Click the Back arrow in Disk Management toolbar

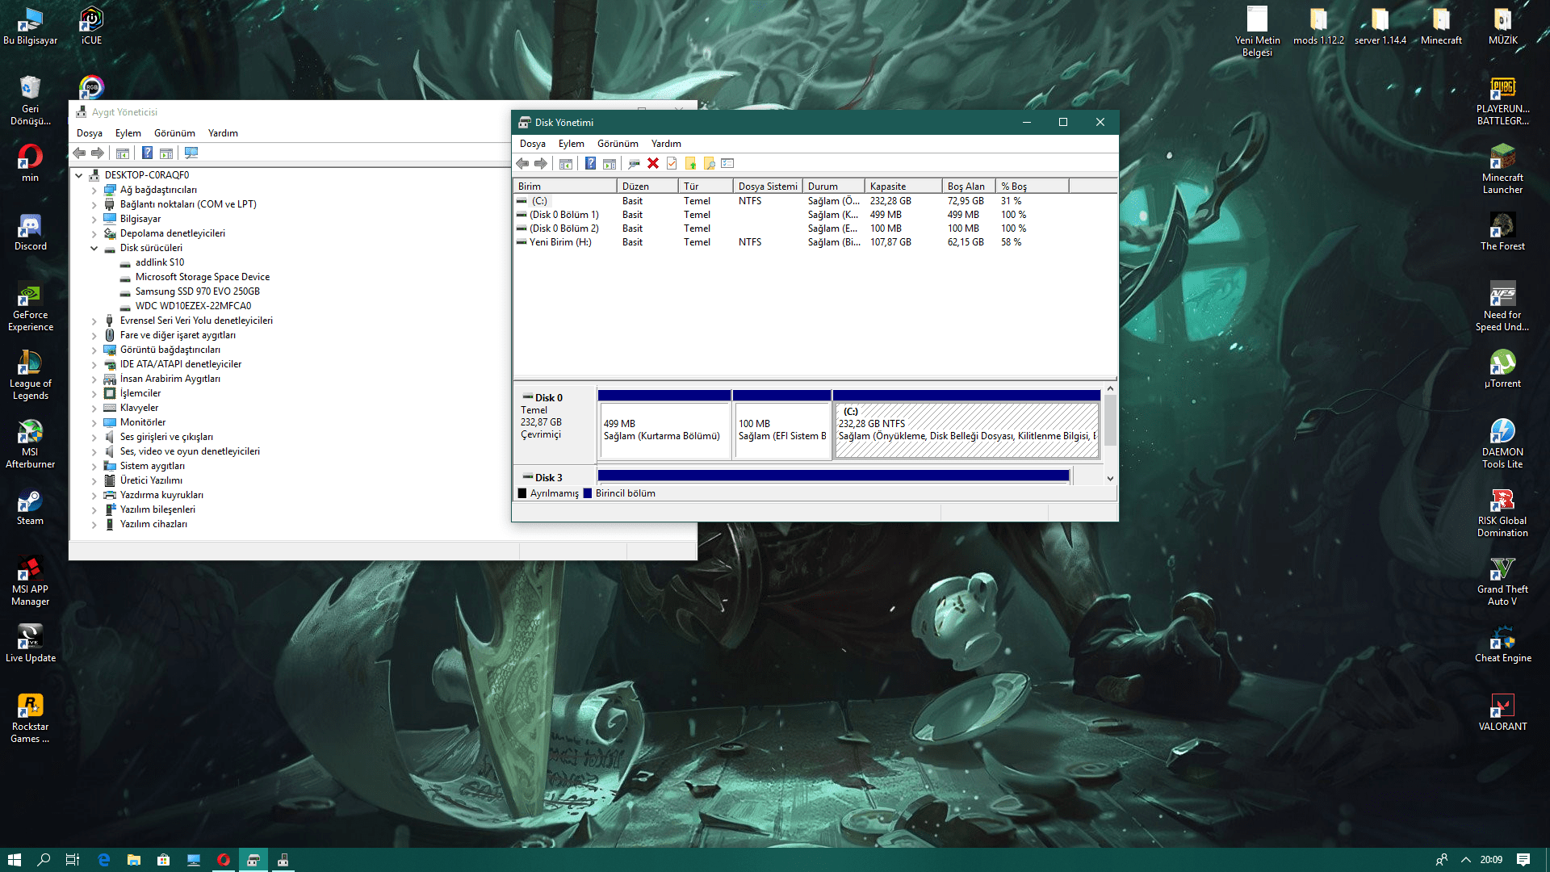pos(522,163)
